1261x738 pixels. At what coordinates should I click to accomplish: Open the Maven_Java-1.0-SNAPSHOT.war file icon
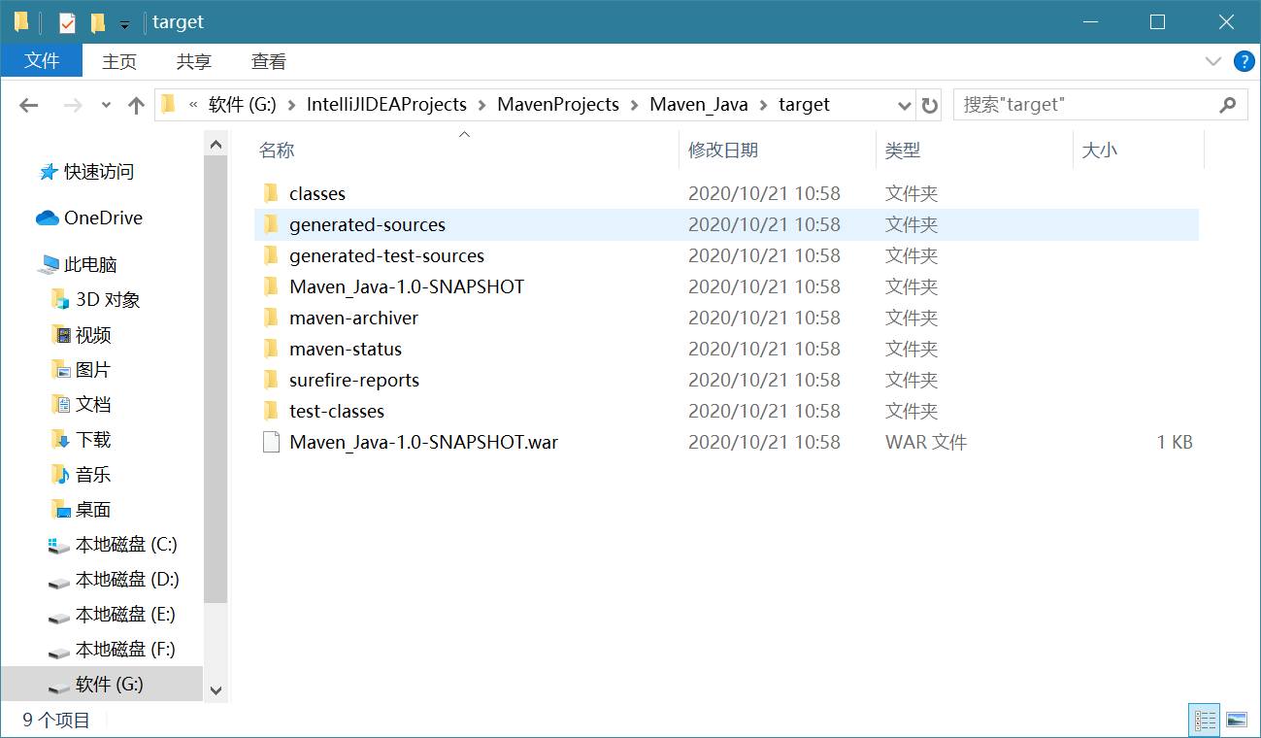(x=271, y=443)
